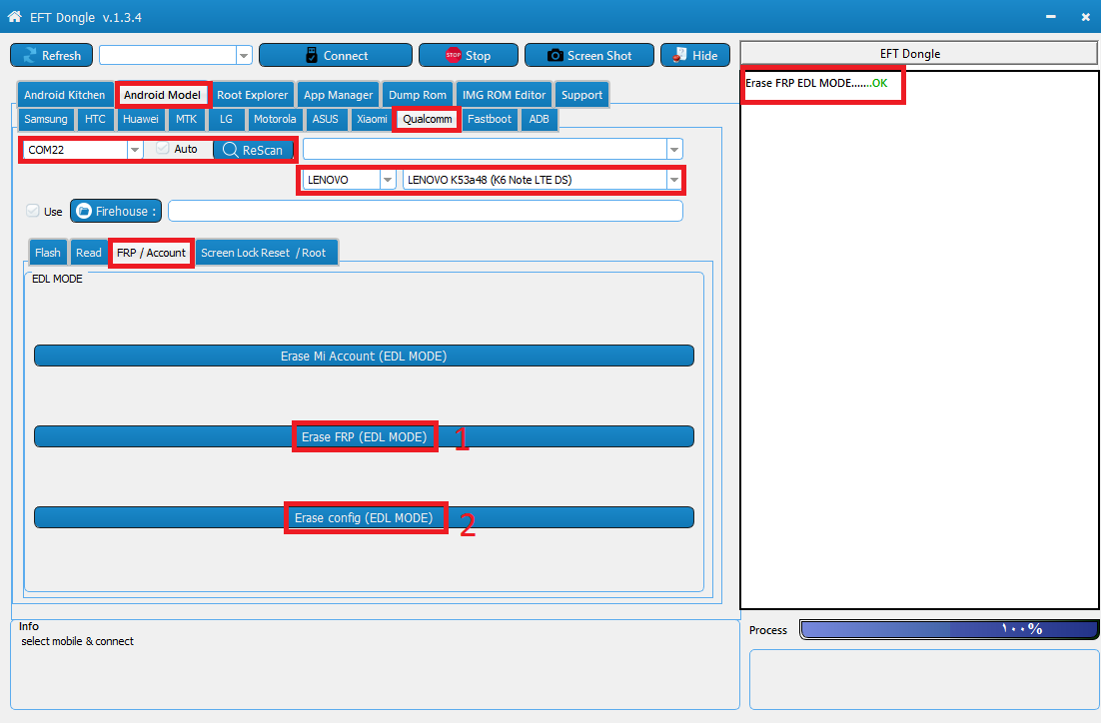The height and width of the screenshot is (723, 1101).
Task: Select the Xiaomi brand tab
Action: [372, 119]
